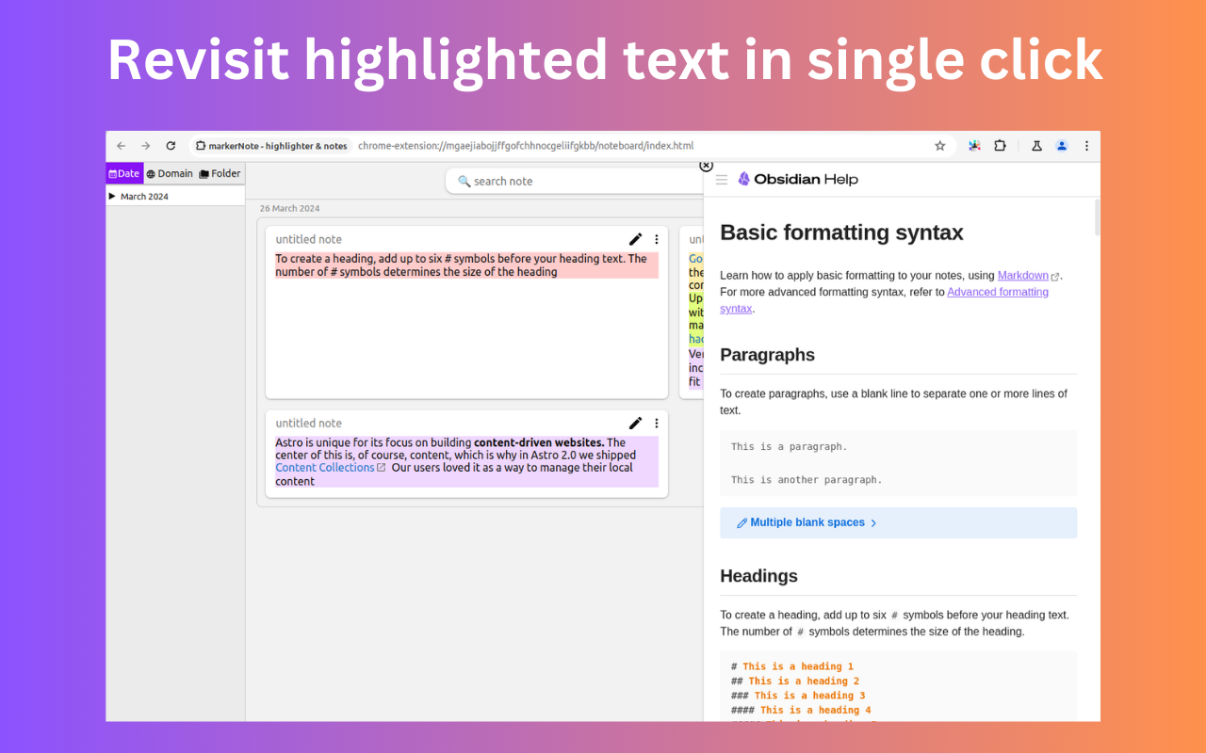This screenshot has height=753, width=1206.
Task: Expand the Multiple blank spaces callout
Action: (898, 523)
